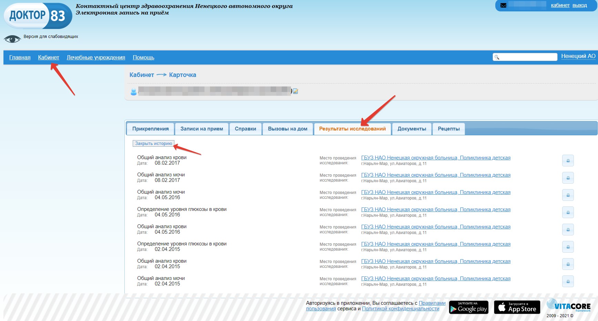Click the edit profile icon beside patient name
Image resolution: width=598 pixels, height=321 pixels.
pyautogui.click(x=295, y=91)
